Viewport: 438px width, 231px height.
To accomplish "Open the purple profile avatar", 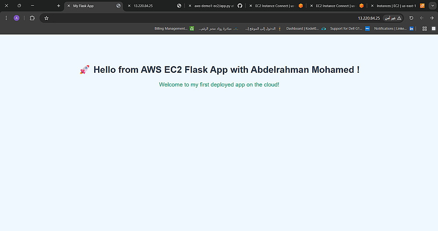I will (17, 18).
